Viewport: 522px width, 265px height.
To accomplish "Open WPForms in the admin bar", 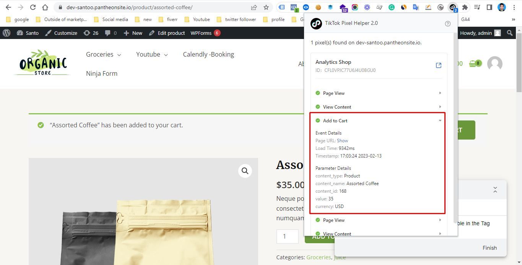I will coord(205,33).
